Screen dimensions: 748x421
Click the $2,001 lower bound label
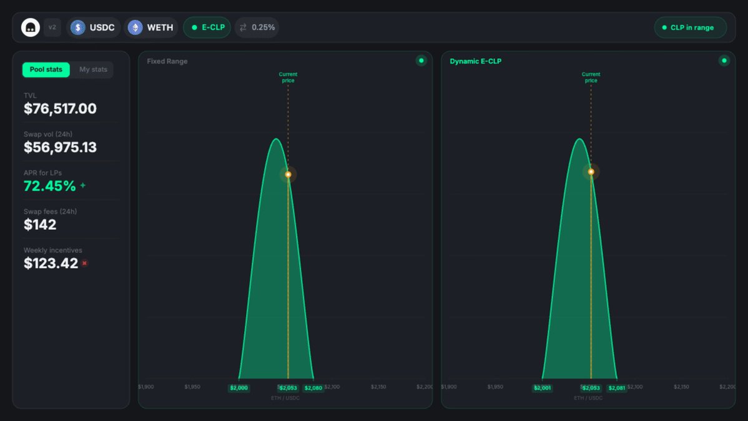coord(543,388)
